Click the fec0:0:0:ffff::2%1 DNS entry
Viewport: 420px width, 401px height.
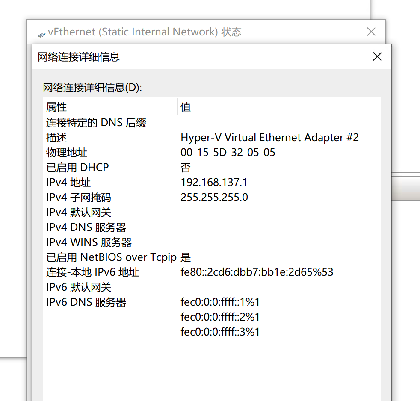pyautogui.click(x=220, y=317)
